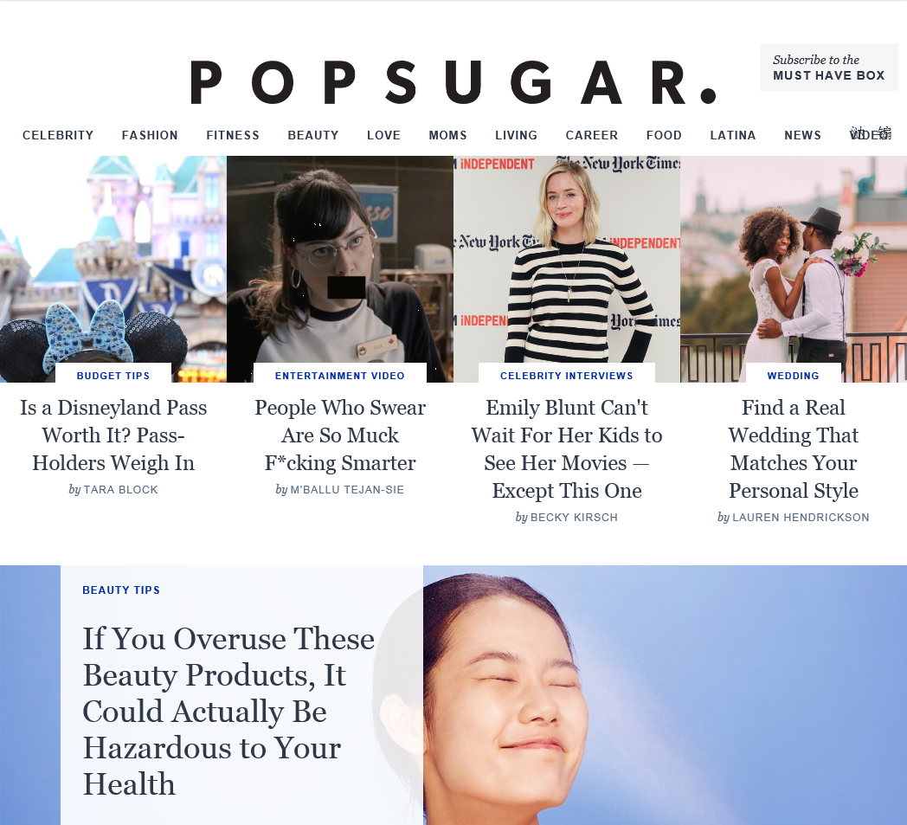
Task: Open the Moms category
Action: 447,135
